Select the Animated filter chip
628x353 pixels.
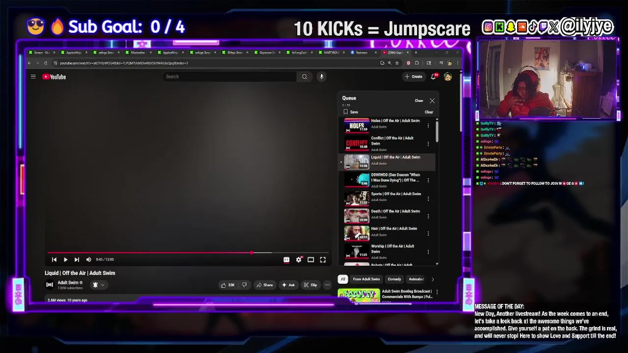(x=416, y=279)
